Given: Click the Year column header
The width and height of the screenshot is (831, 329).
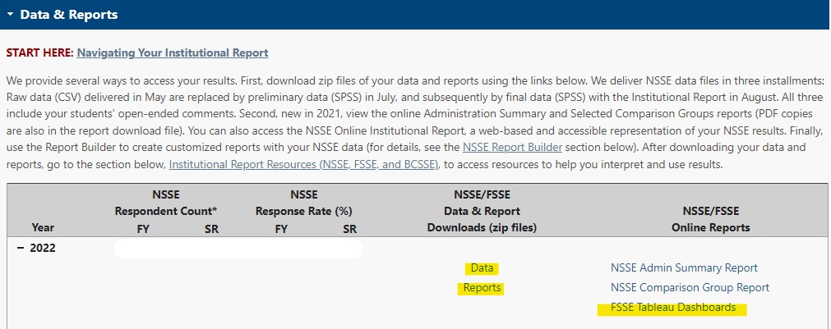Looking at the screenshot, I should (43, 227).
